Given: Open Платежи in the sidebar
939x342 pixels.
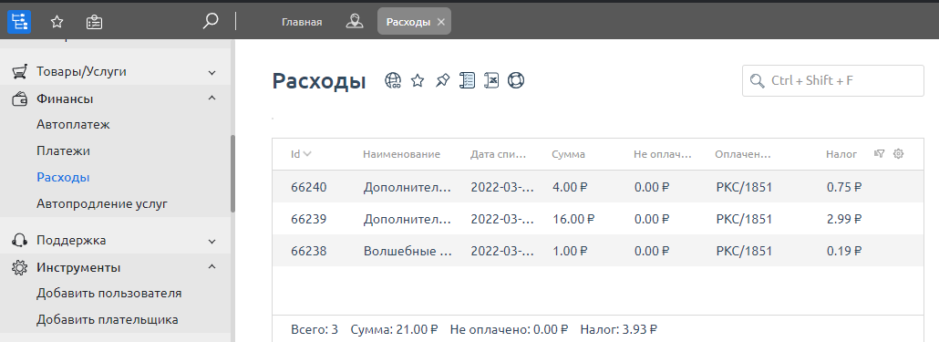Looking at the screenshot, I should pos(63,150).
